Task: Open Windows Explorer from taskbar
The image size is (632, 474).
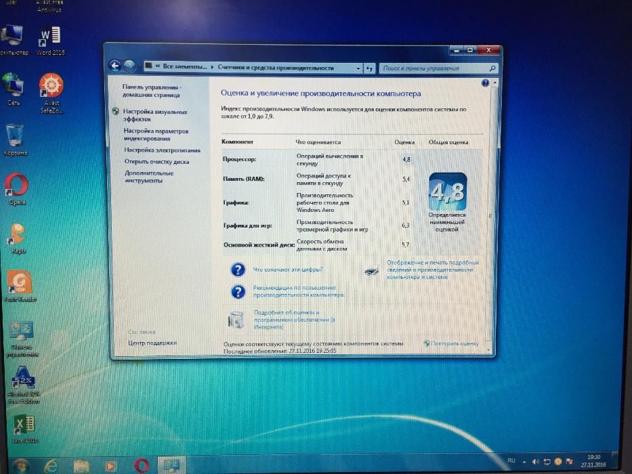Action: [x=81, y=466]
